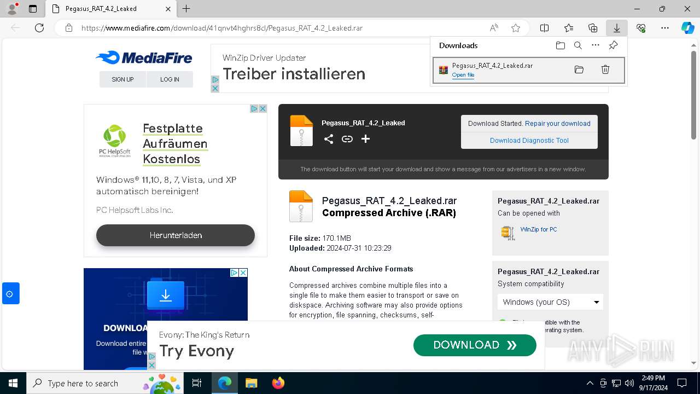The width and height of the screenshot is (700, 394).
Task: Show hidden system tray icons
Action: coord(590,383)
